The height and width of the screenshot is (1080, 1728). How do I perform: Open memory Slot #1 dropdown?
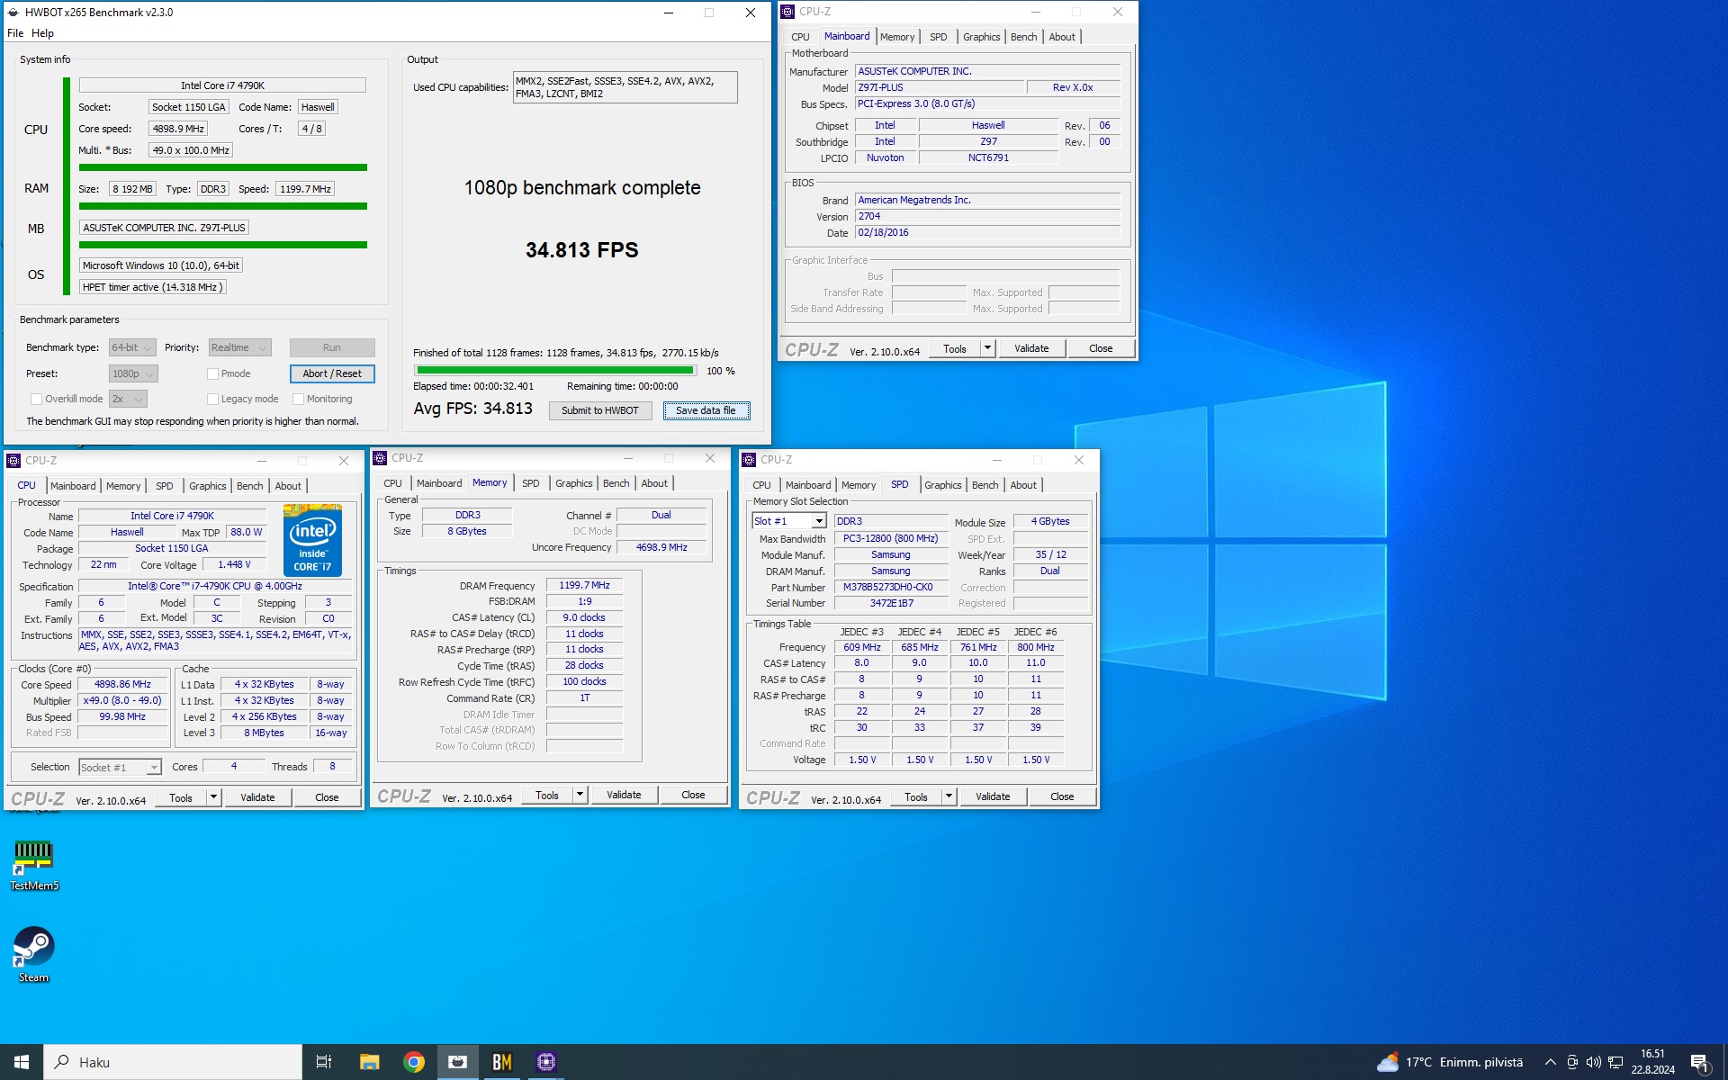pos(789,521)
